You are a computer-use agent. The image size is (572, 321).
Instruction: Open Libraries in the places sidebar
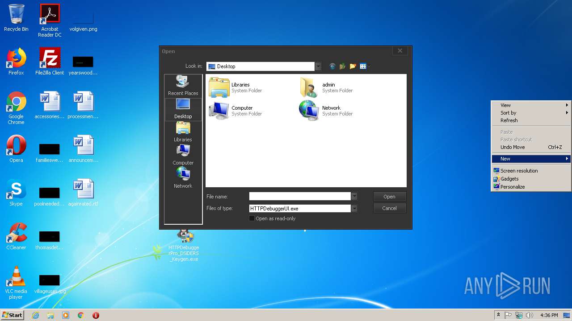183,132
